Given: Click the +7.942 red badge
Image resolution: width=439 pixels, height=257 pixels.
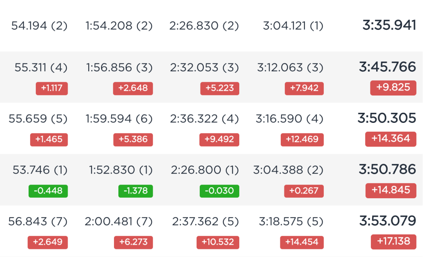Looking at the screenshot, I should (x=304, y=89).
